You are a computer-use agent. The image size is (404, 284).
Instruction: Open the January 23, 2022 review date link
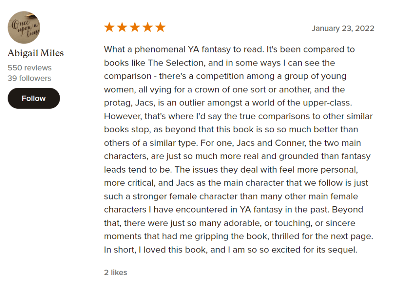(x=343, y=28)
